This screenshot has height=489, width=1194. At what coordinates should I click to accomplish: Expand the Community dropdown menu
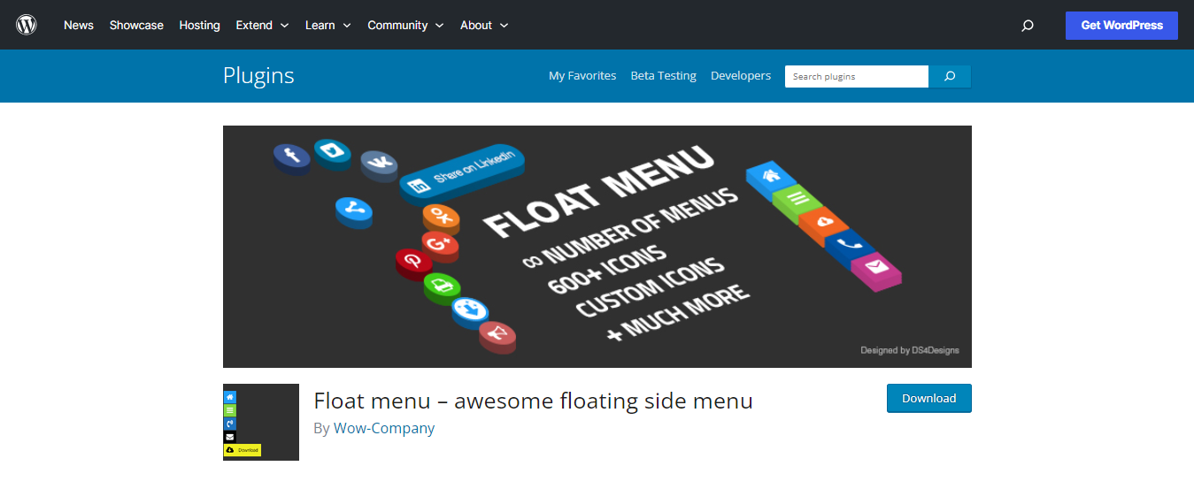coord(405,25)
